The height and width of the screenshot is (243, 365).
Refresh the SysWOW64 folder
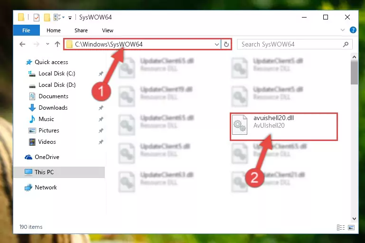point(226,44)
